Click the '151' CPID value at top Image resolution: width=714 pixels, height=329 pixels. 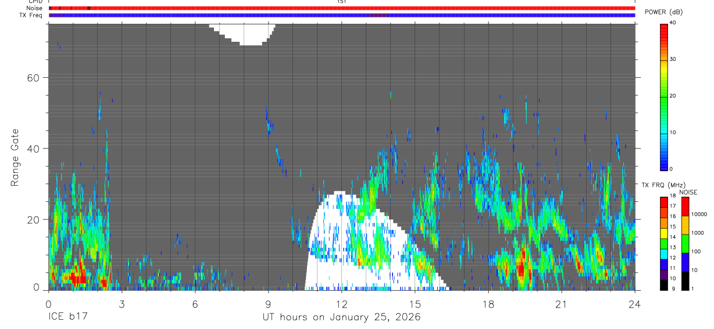tap(341, 2)
